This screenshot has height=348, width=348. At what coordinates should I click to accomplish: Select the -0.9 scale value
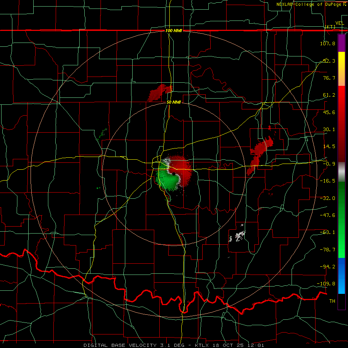329,164
